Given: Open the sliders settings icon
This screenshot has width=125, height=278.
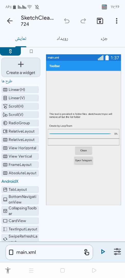Looking at the screenshot, I should [117, 251].
